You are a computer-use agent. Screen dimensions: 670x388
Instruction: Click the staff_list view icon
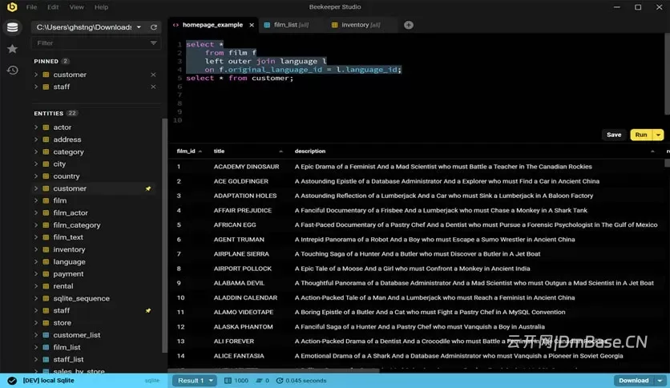point(46,359)
